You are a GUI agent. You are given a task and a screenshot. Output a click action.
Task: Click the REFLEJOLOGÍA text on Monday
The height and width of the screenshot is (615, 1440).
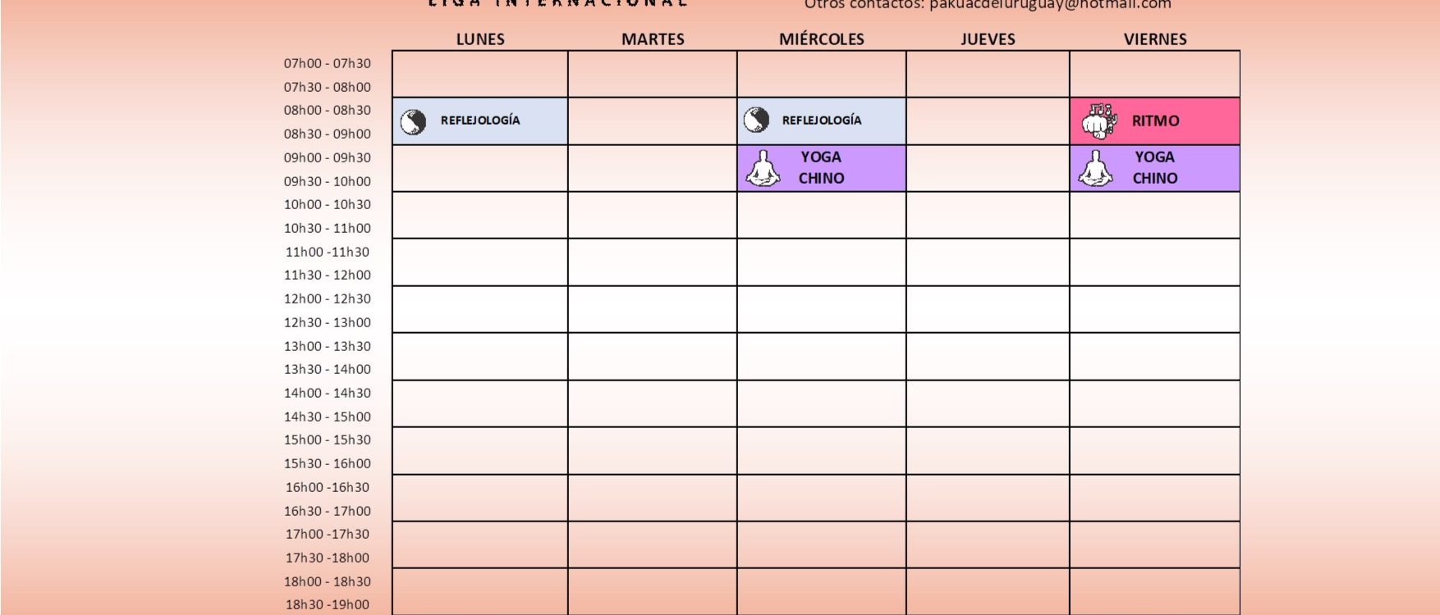pos(480,121)
